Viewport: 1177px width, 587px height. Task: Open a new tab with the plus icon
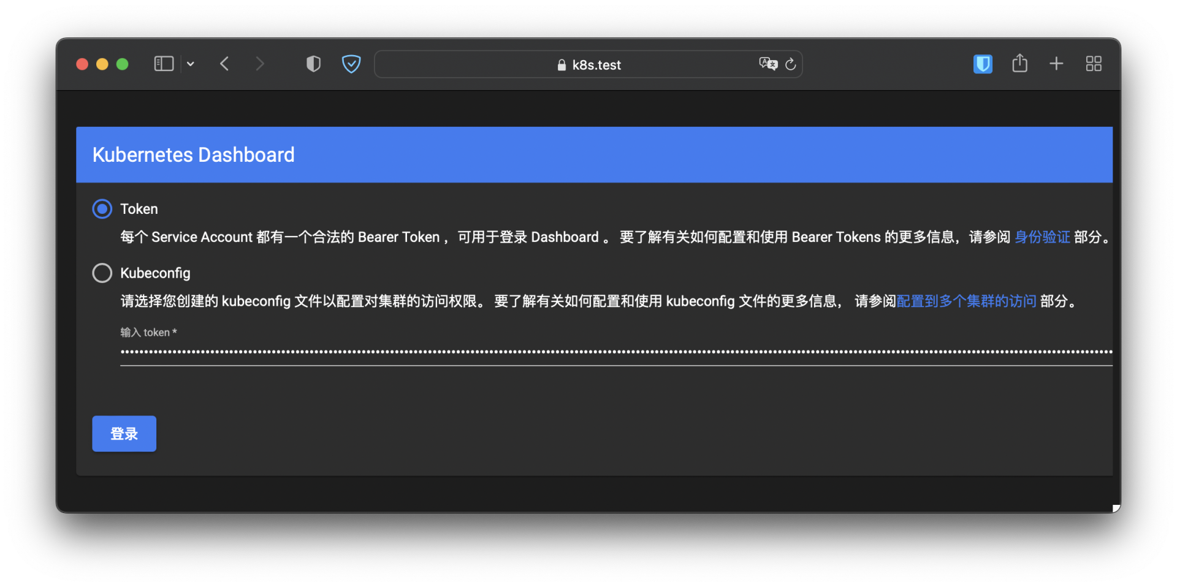pos(1056,64)
